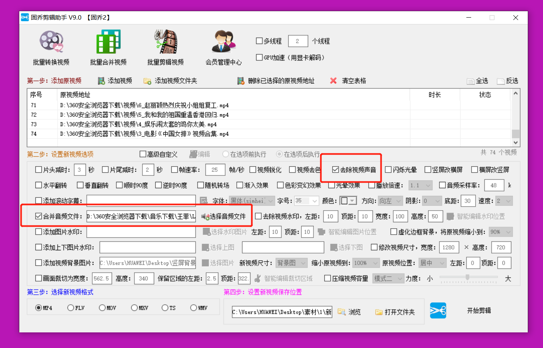Click the 合并音频文件 path field
This screenshot has width=543, height=348.
point(141,217)
